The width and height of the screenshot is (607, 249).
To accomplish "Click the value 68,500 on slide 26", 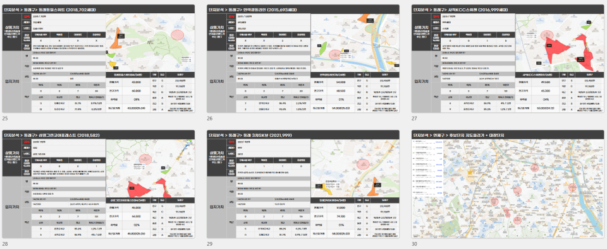I will pyautogui.click(x=341, y=91).
